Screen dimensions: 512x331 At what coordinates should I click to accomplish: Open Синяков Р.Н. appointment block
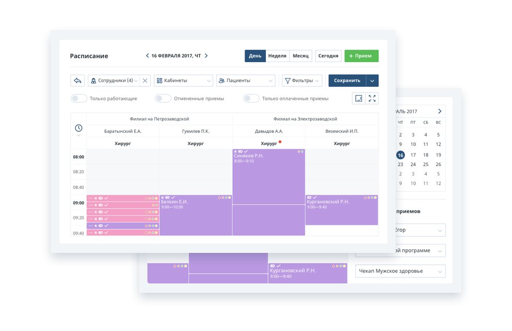[268, 176]
